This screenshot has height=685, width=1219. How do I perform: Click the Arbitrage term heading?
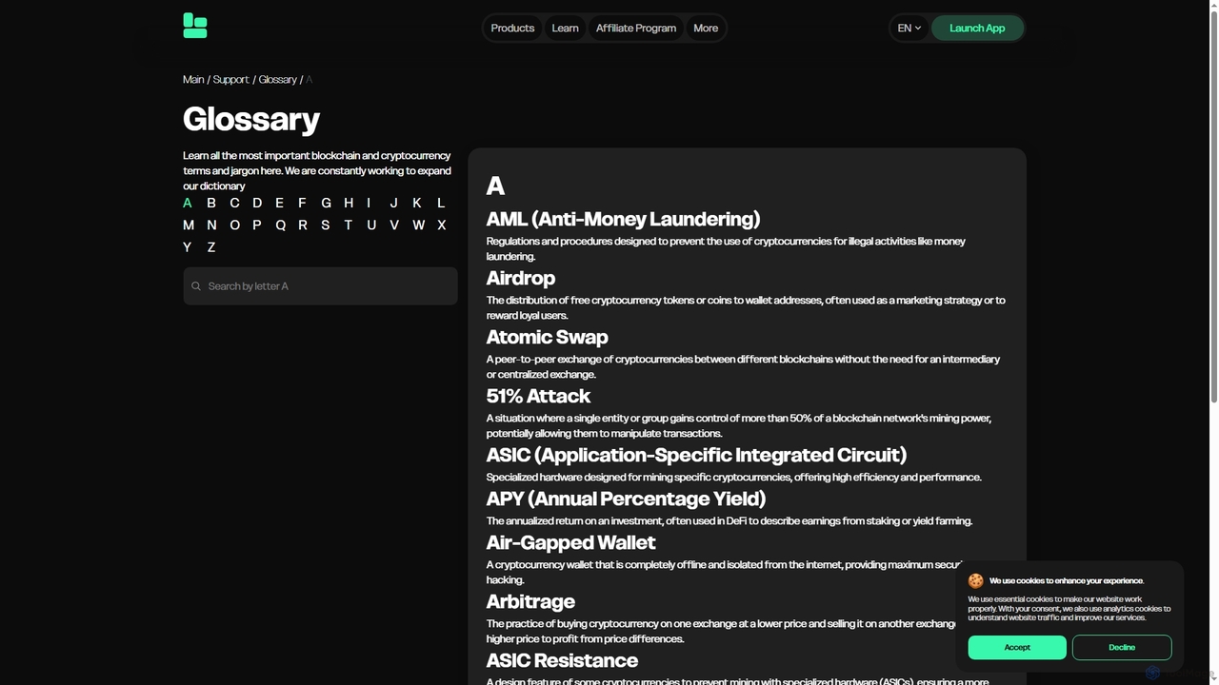click(530, 602)
